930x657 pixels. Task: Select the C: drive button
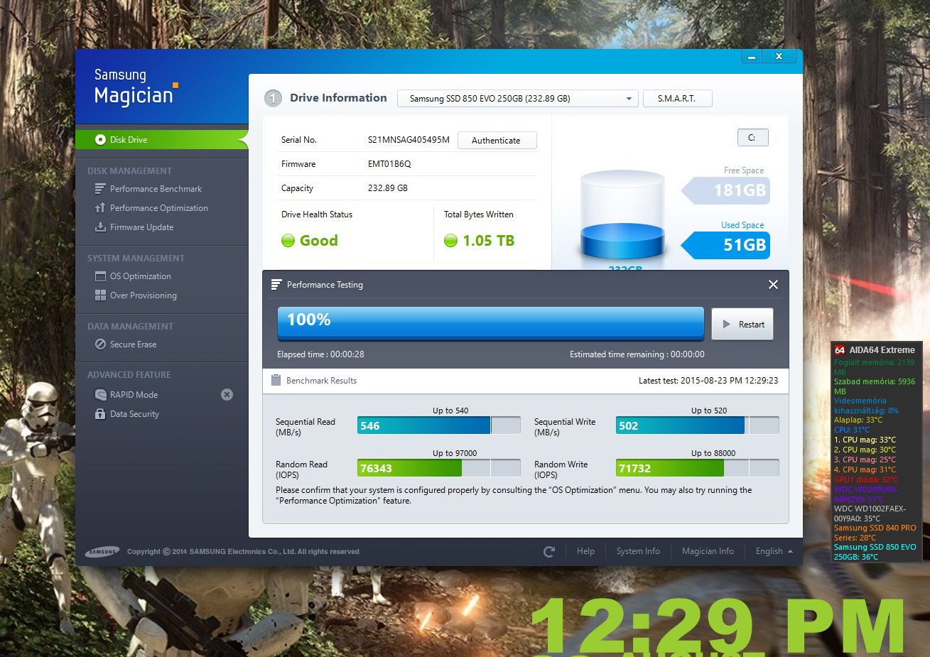tap(752, 138)
